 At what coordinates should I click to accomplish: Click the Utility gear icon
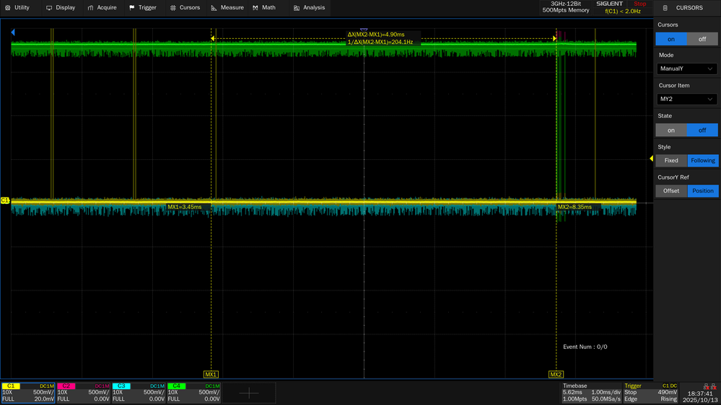pos(8,8)
